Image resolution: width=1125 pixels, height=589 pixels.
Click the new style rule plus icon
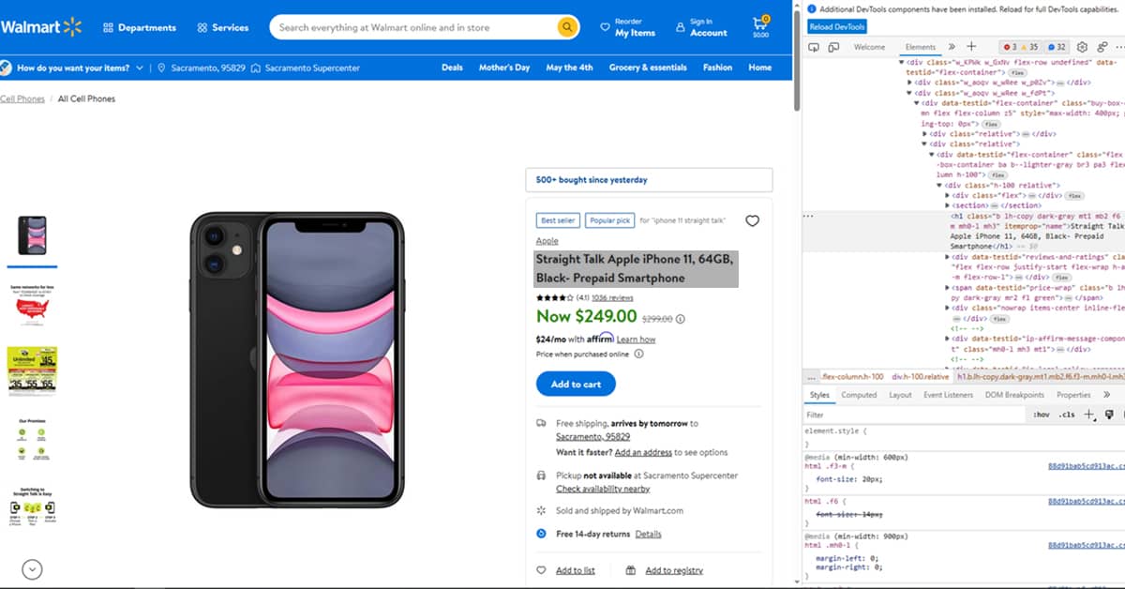click(x=1088, y=415)
